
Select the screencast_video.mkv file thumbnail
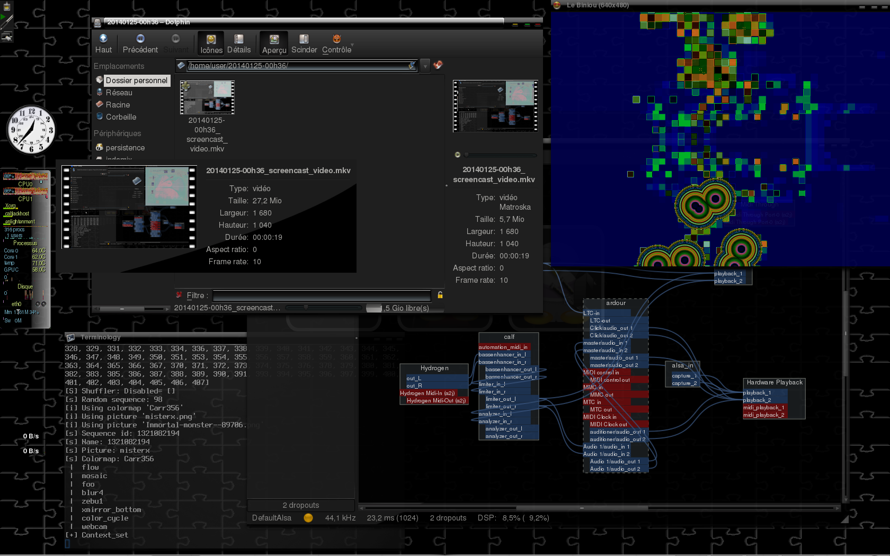tap(207, 98)
